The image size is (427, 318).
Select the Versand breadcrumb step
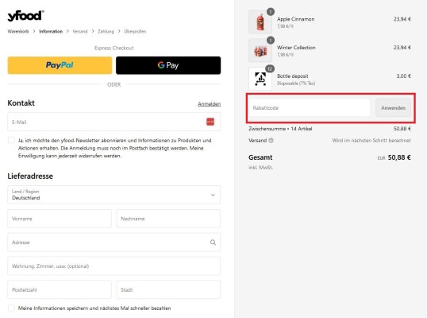pyautogui.click(x=80, y=31)
